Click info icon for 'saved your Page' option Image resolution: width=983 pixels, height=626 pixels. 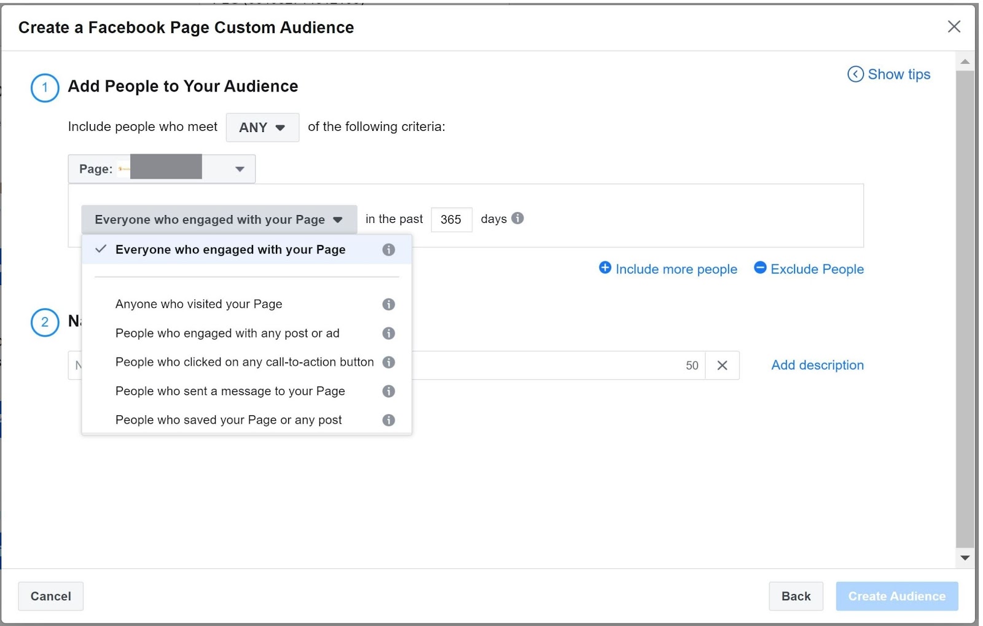click(x=388, y=420)
